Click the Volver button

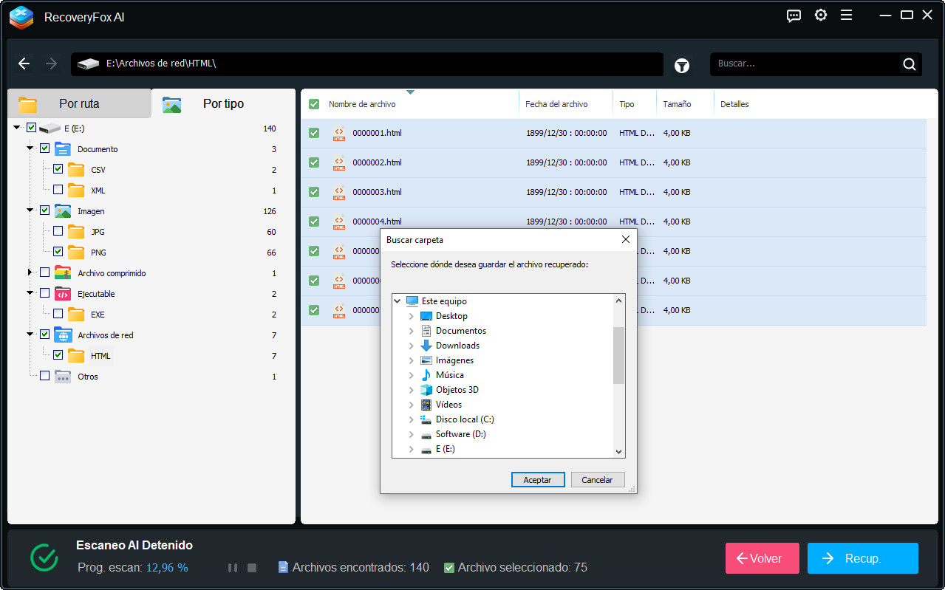pyautogui.click(x=762, y=558)
